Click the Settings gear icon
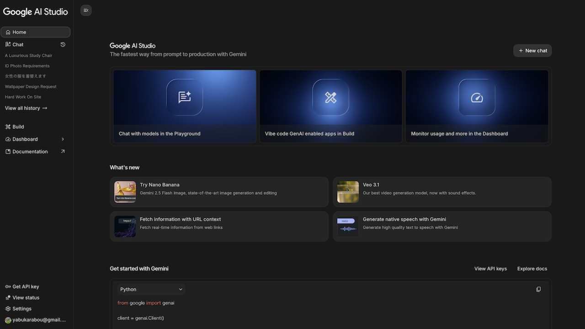This screenshot has height=329, width=585. pos(8,308)
